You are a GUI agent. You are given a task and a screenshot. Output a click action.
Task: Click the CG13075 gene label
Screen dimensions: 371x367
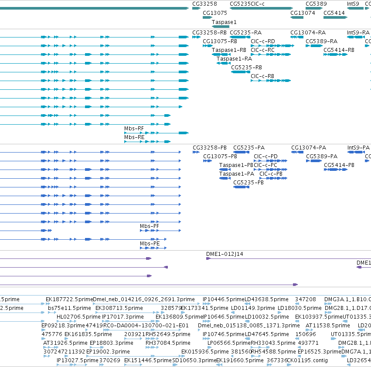[215, 13]
